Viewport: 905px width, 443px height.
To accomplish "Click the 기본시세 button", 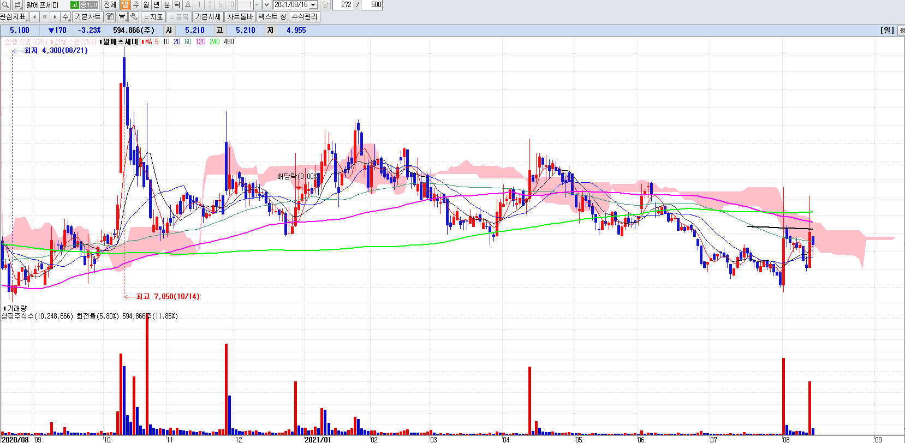I will tap(207, 17).
